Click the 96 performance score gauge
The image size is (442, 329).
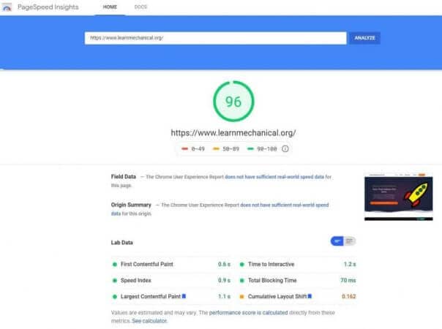[x=233, y=102]
